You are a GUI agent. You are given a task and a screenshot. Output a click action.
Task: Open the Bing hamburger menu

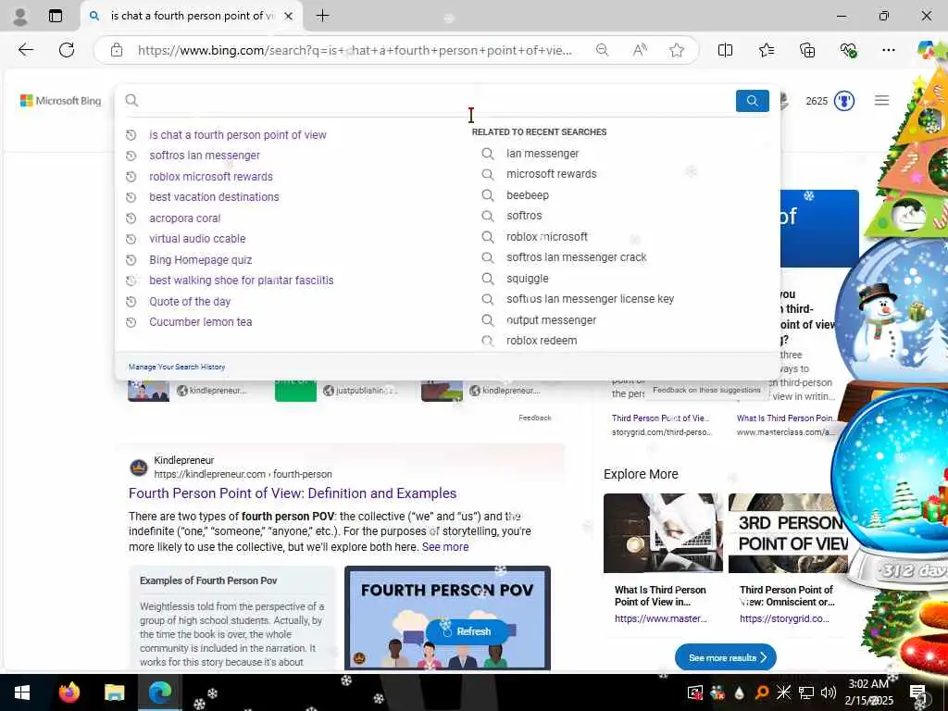(x=881, y=100)
